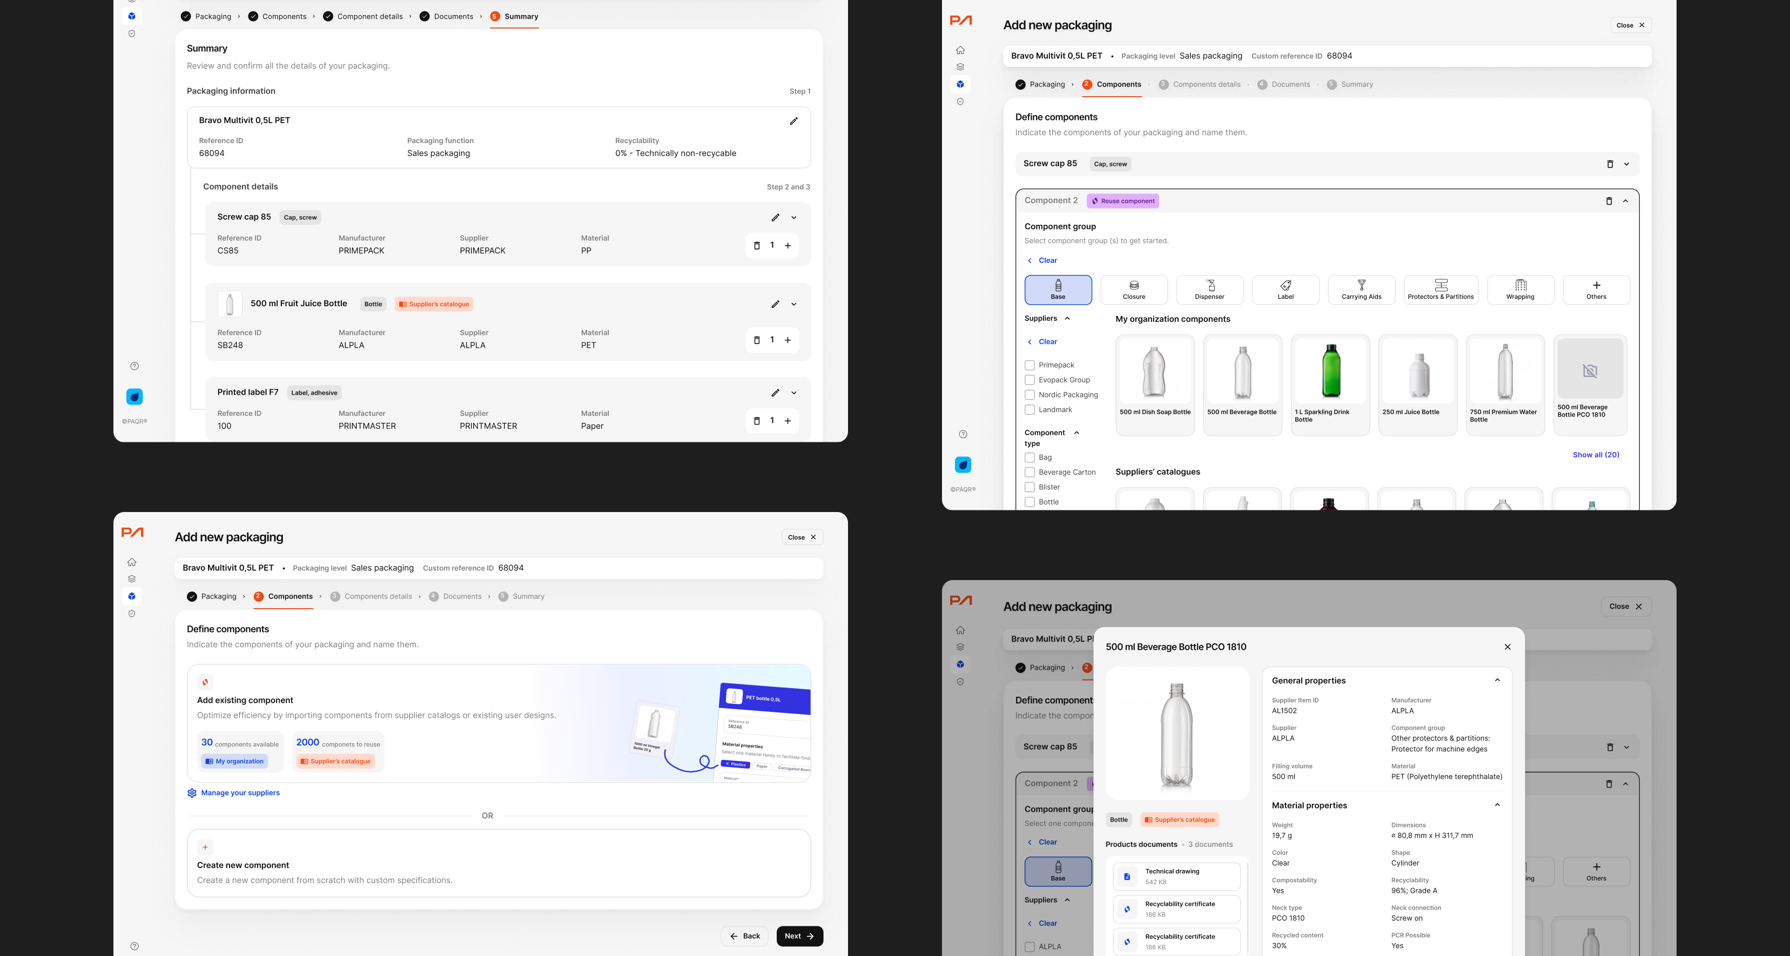
Task: Open Show all (20) organization components
Action: (1596, 455)
